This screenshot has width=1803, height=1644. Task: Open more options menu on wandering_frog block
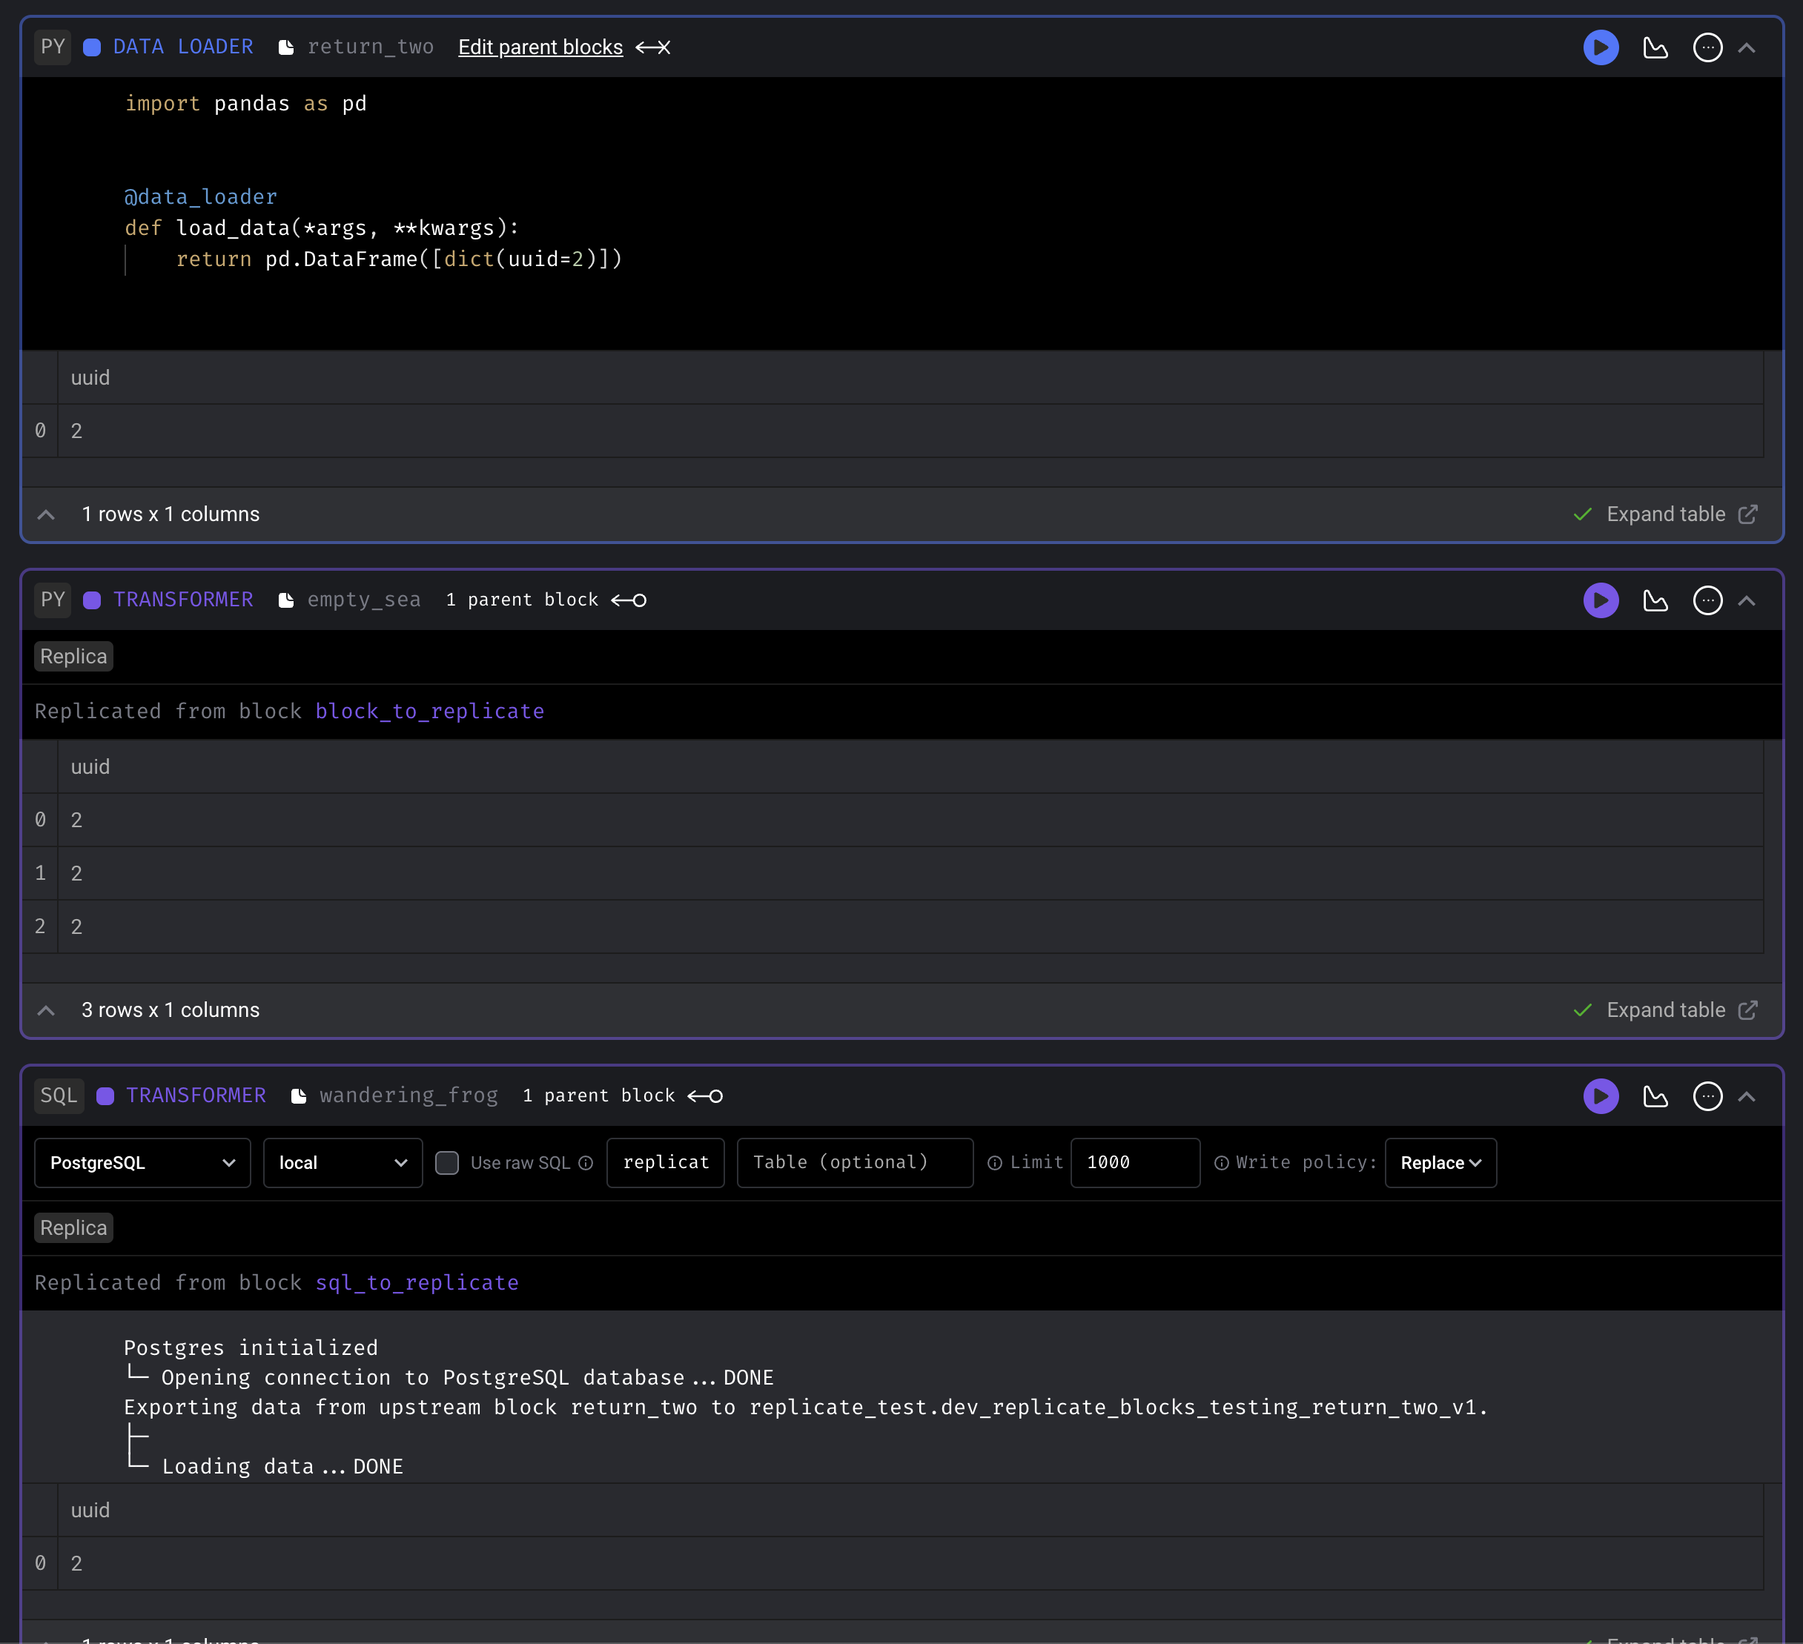1707,1096
